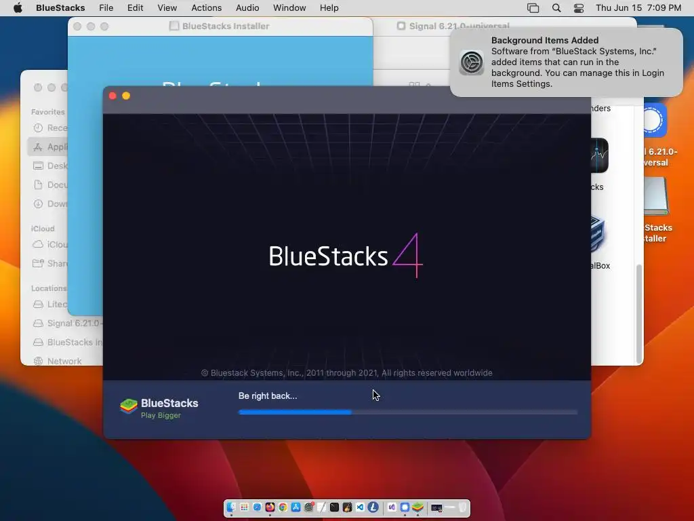Select Documents in Finder sidebar
Screen dimensions: 694x521
point(50,185)
